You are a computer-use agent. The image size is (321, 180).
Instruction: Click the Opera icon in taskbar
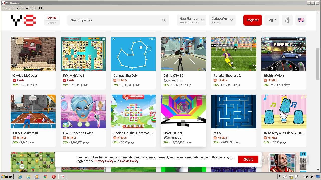[x=54, y=177]
